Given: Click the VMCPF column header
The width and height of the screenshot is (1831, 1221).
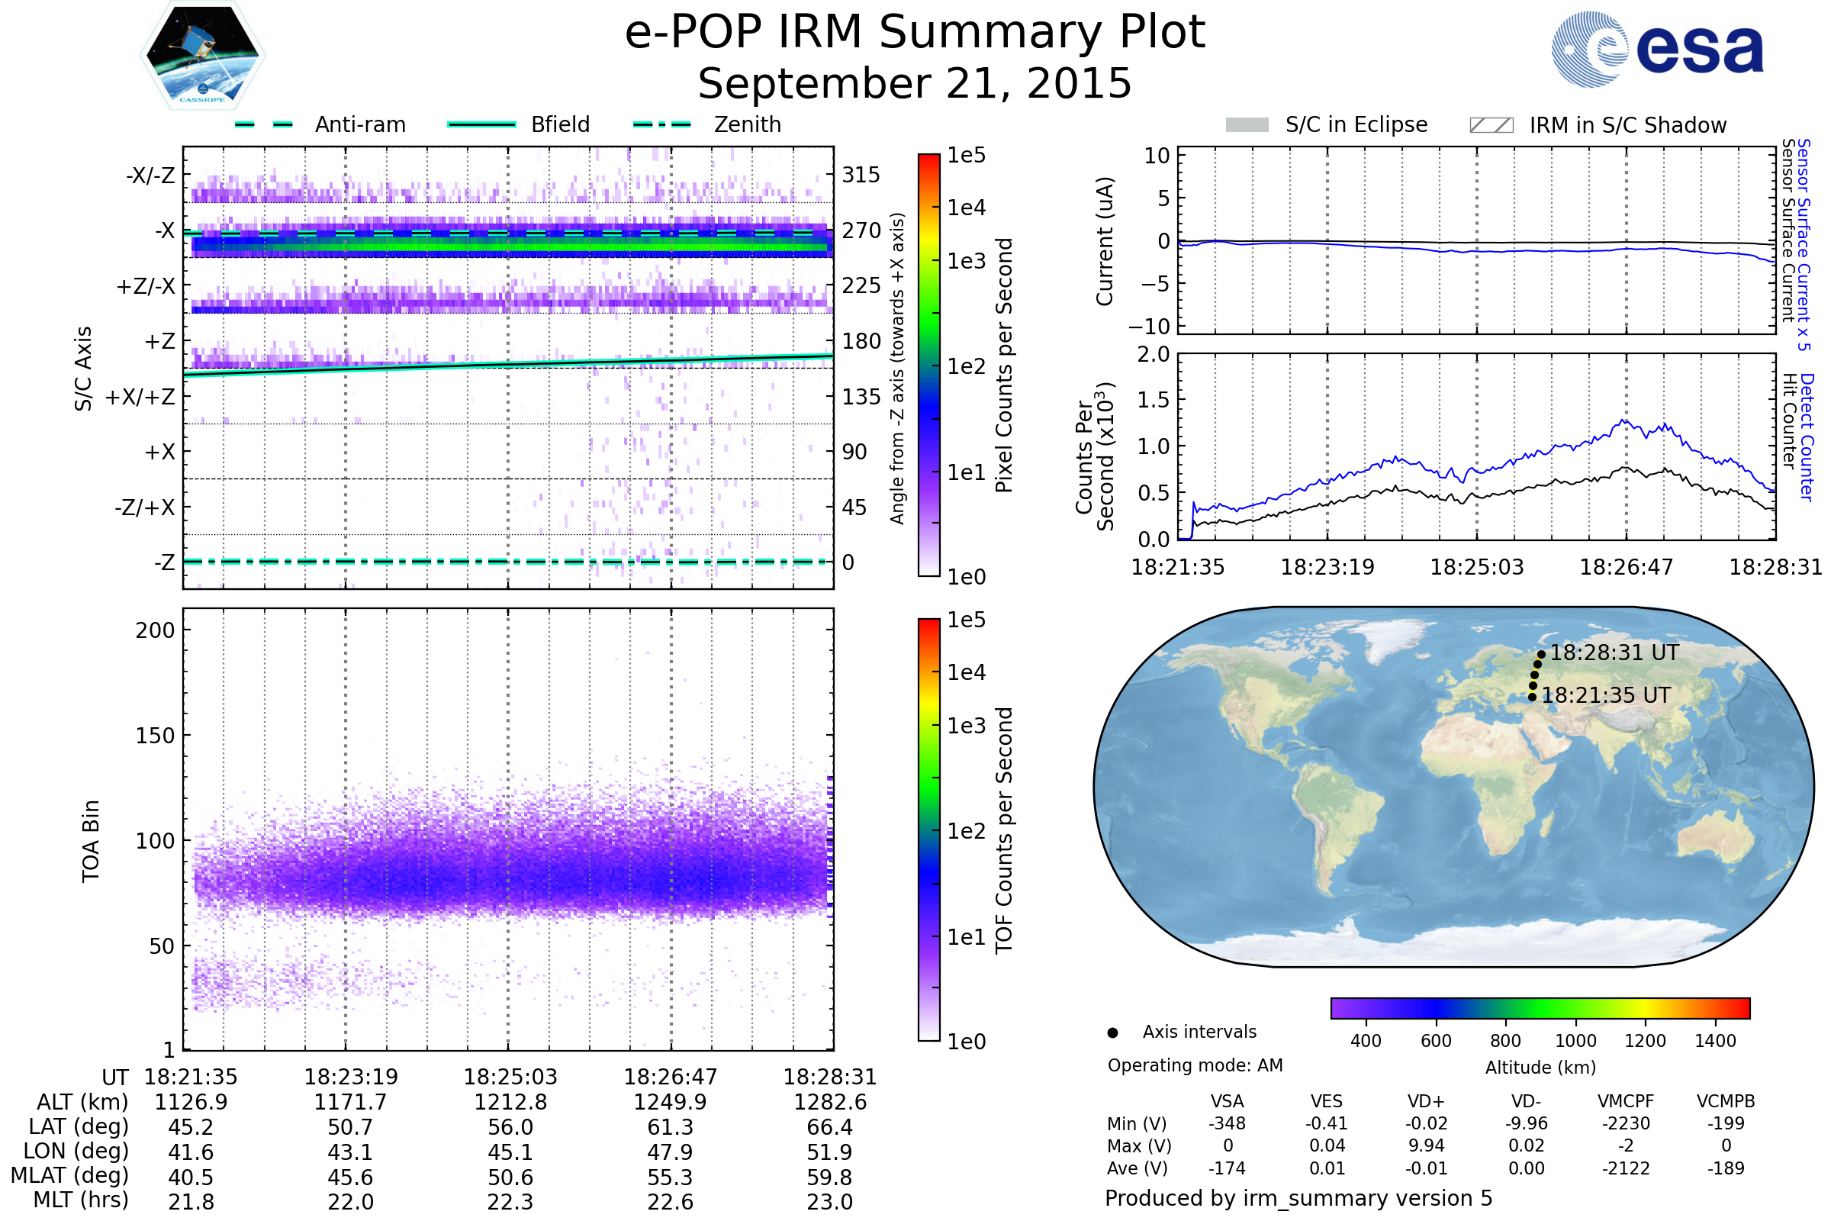Looking at the screenshot, I should coord(1626,1102).
